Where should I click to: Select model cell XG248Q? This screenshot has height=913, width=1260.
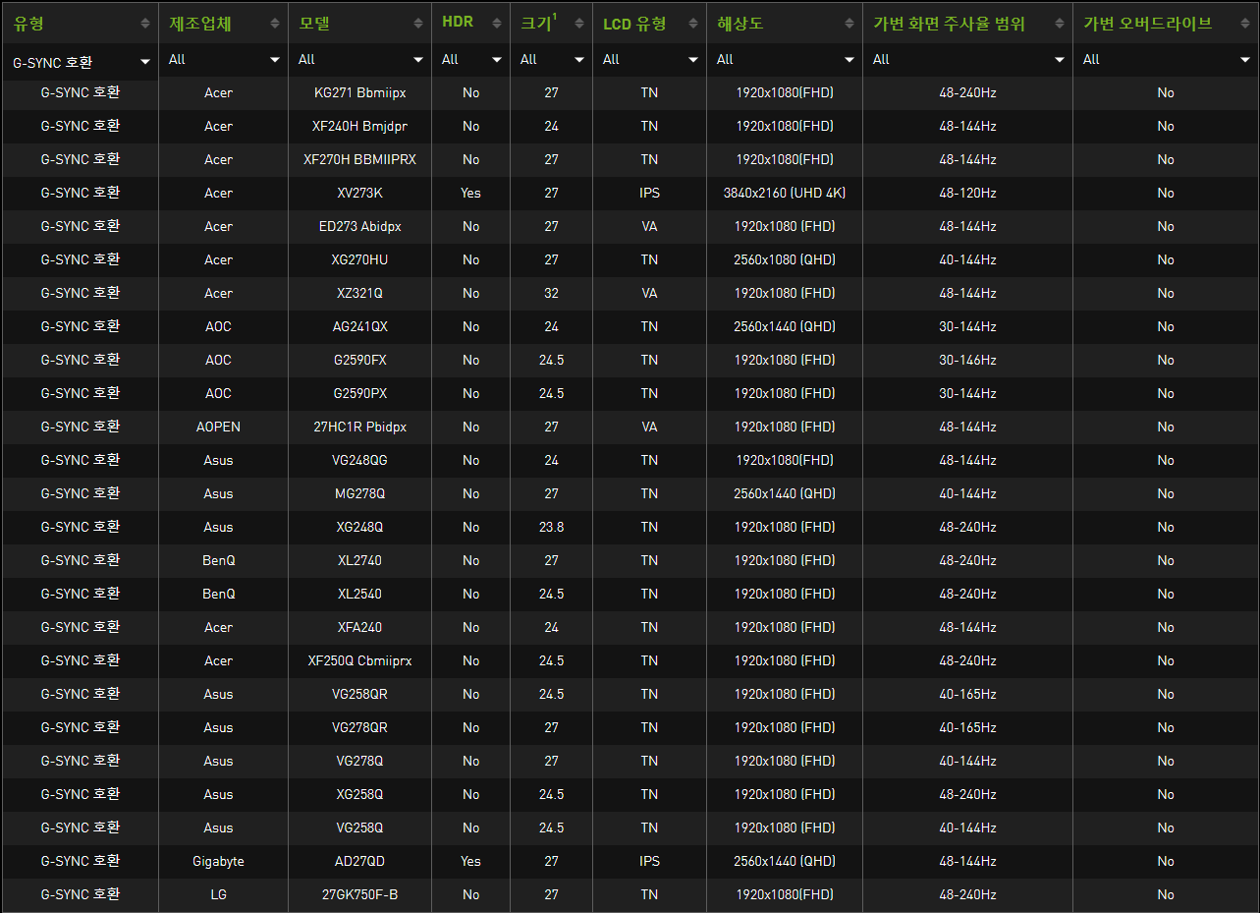(359, 528)
